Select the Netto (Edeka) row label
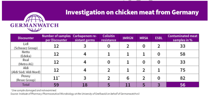This screenshot has height=100, width=212. click(26, 54)
